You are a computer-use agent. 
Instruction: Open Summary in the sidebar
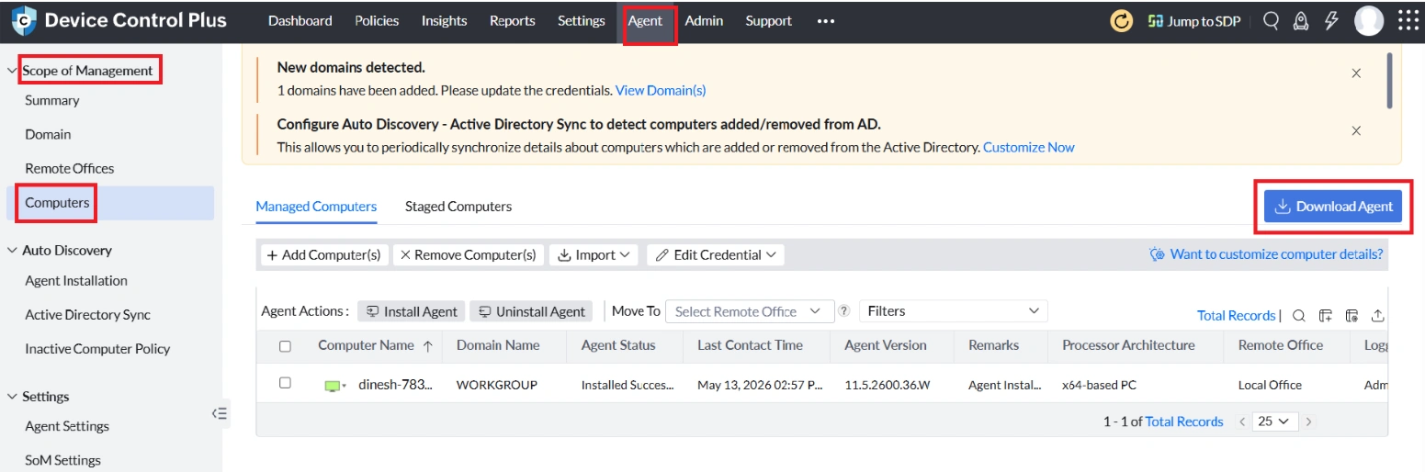(52, 100)
